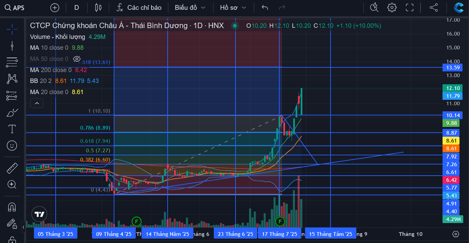This screenshot has width=469, height=243.
Task: Click the 13.59 price label
Action: (453, 67)
